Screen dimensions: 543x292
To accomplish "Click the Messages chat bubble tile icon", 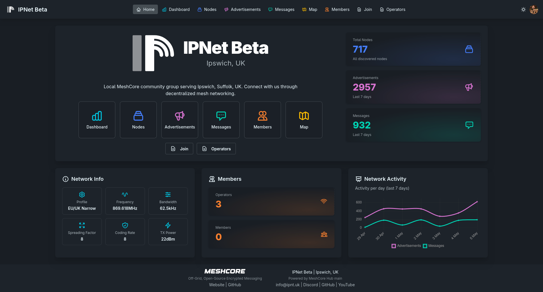I will pos(221,116).
